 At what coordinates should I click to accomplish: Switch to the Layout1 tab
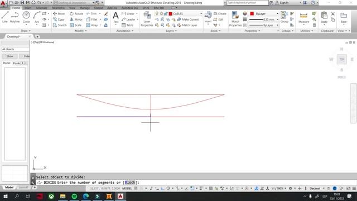tap(23, 188)
